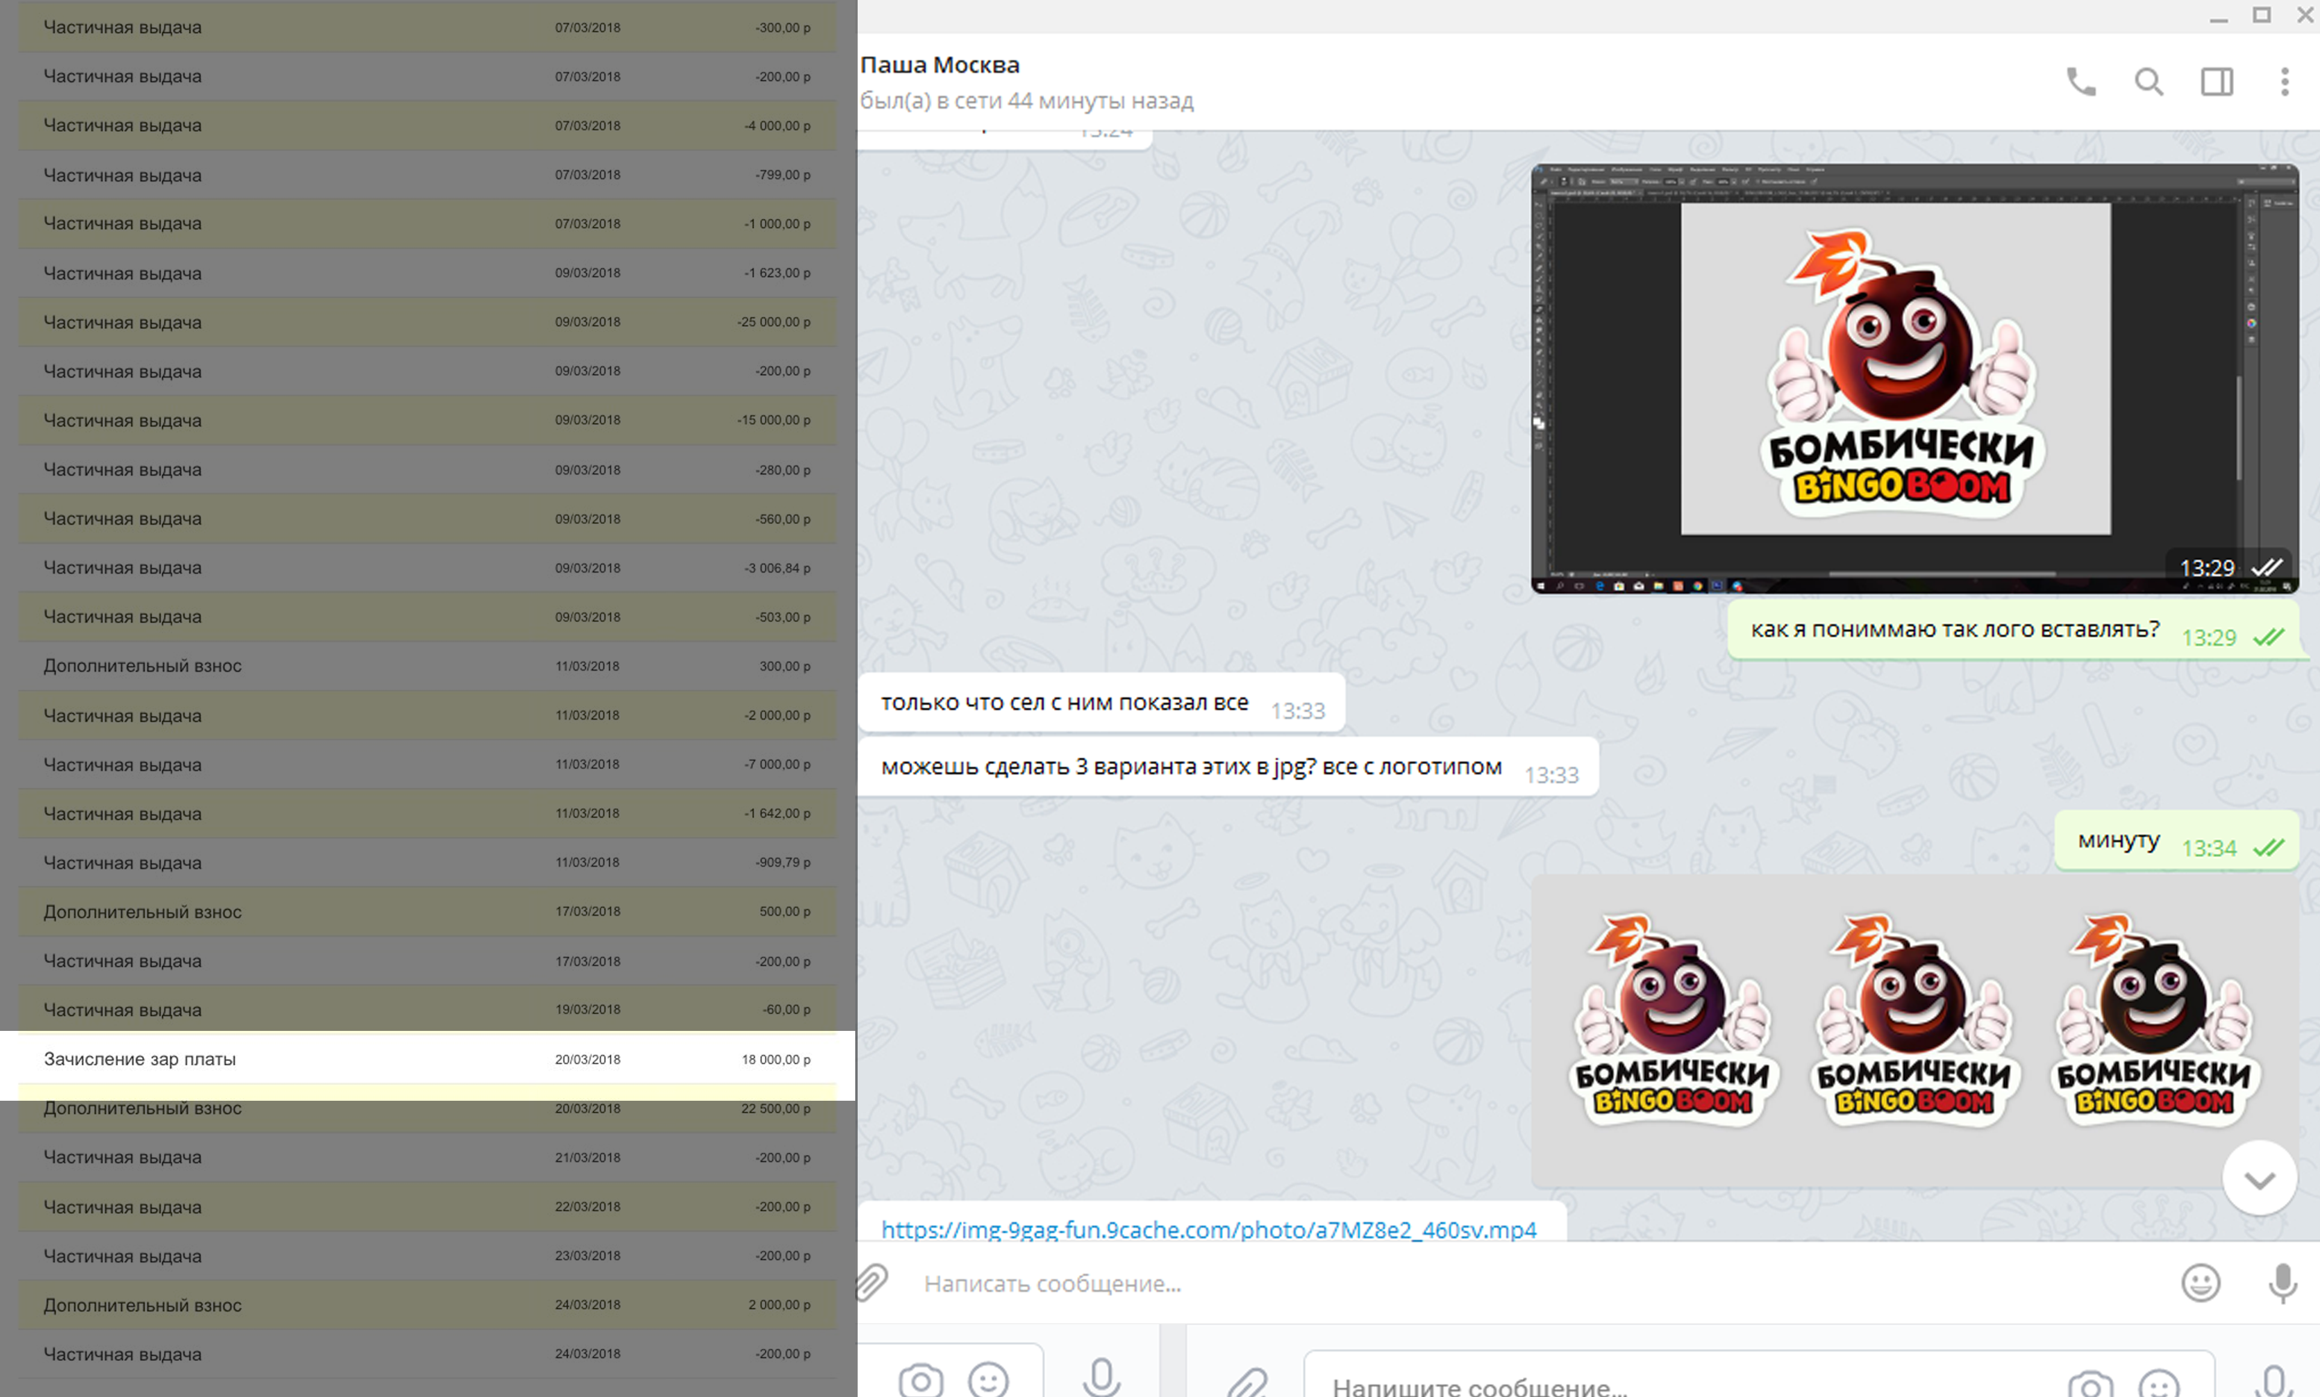Viewport: 2320px width, 1397px height.
Task: Maximize the Telegram window
Action: 2262,15
